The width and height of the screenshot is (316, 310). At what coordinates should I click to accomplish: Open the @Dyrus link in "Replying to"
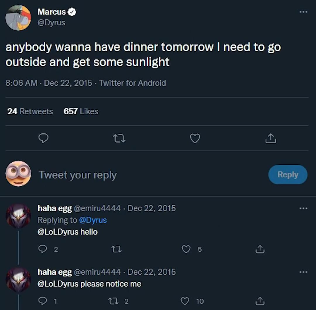coord(93,220)
